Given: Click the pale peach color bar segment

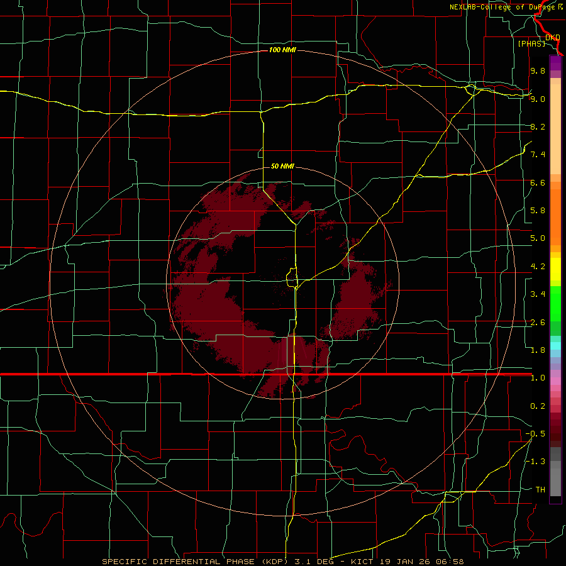Looking at the screenshot, I should [555, 129].
